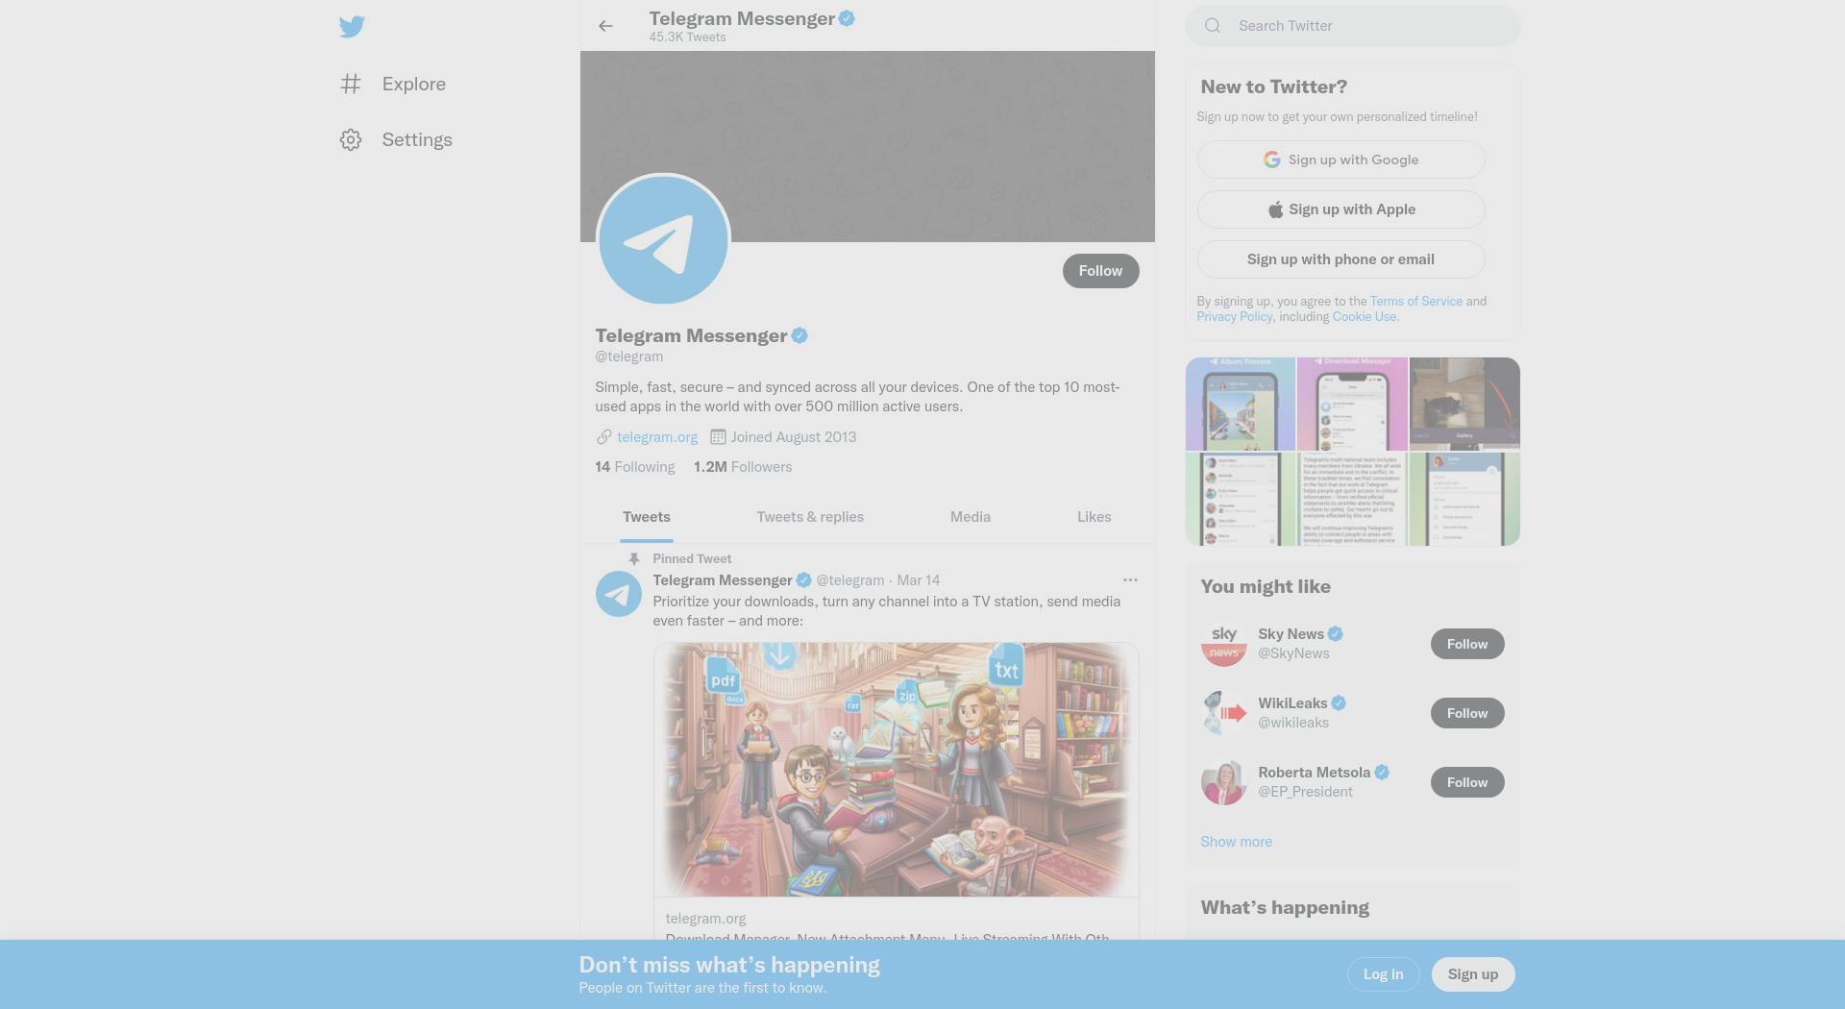Click the gear icon beside Settings
The image size is (1845, 1009).
351,140
